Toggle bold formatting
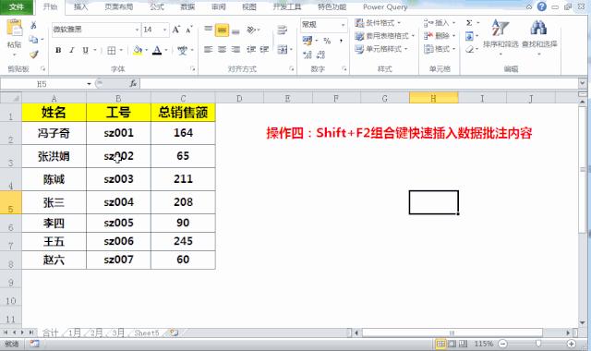The width and height of the screenshot is (591, 351). pos(58,50)
